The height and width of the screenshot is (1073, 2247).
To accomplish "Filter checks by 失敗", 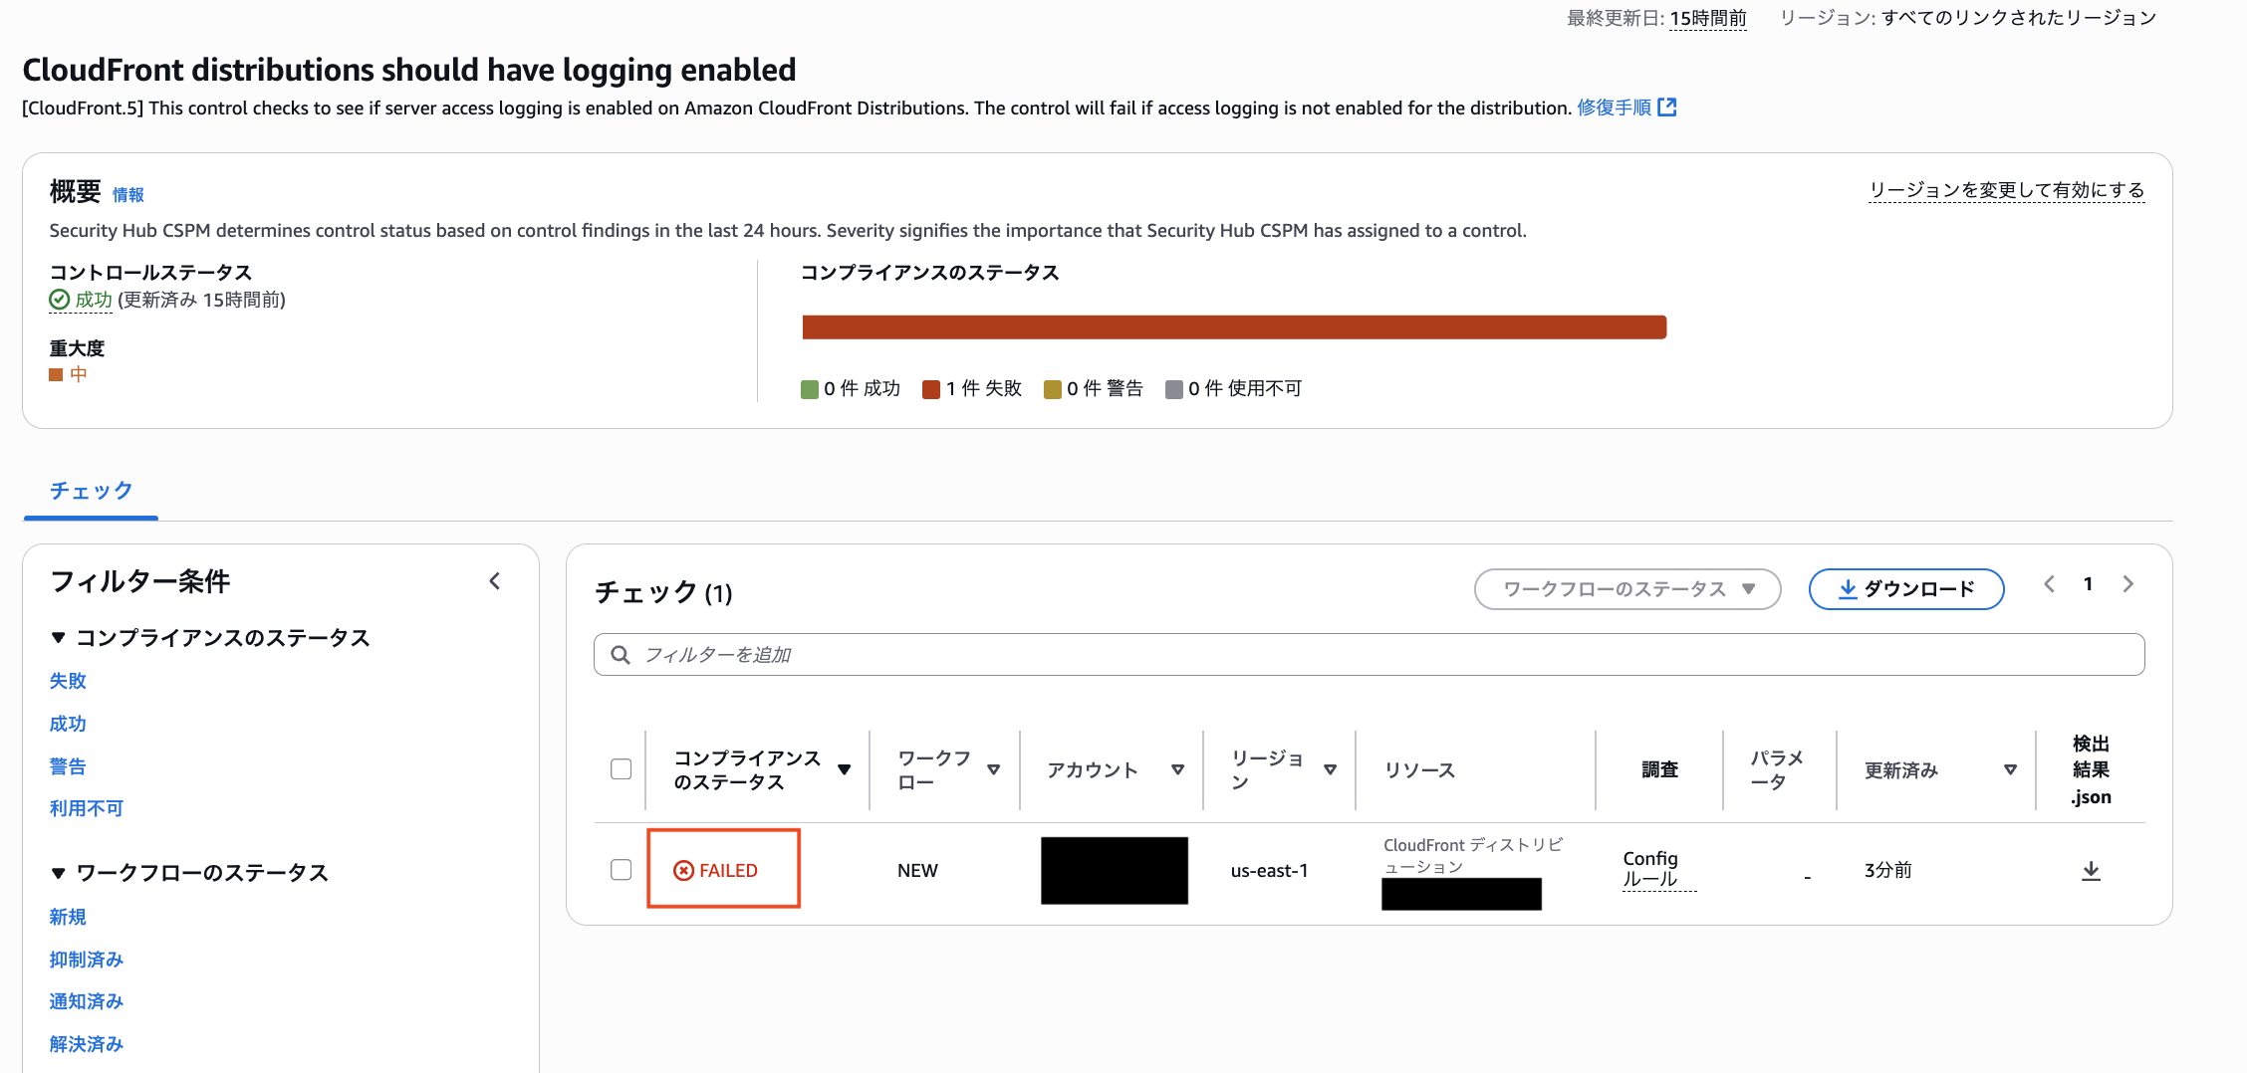I will (68, 681).
